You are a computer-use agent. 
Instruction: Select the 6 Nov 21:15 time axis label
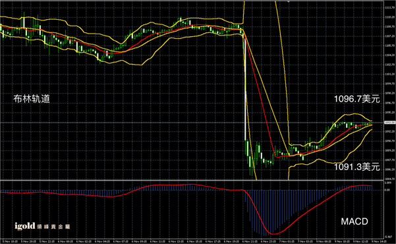pos(247,241)
